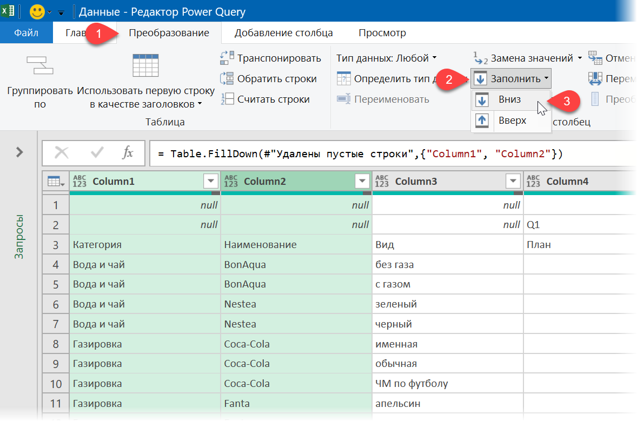Click the Группировать по icon
This screenshot has height=421, width=637.
[40, 65]
